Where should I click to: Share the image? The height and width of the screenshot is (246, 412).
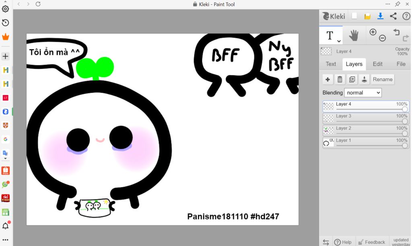[x=393, y=16]
